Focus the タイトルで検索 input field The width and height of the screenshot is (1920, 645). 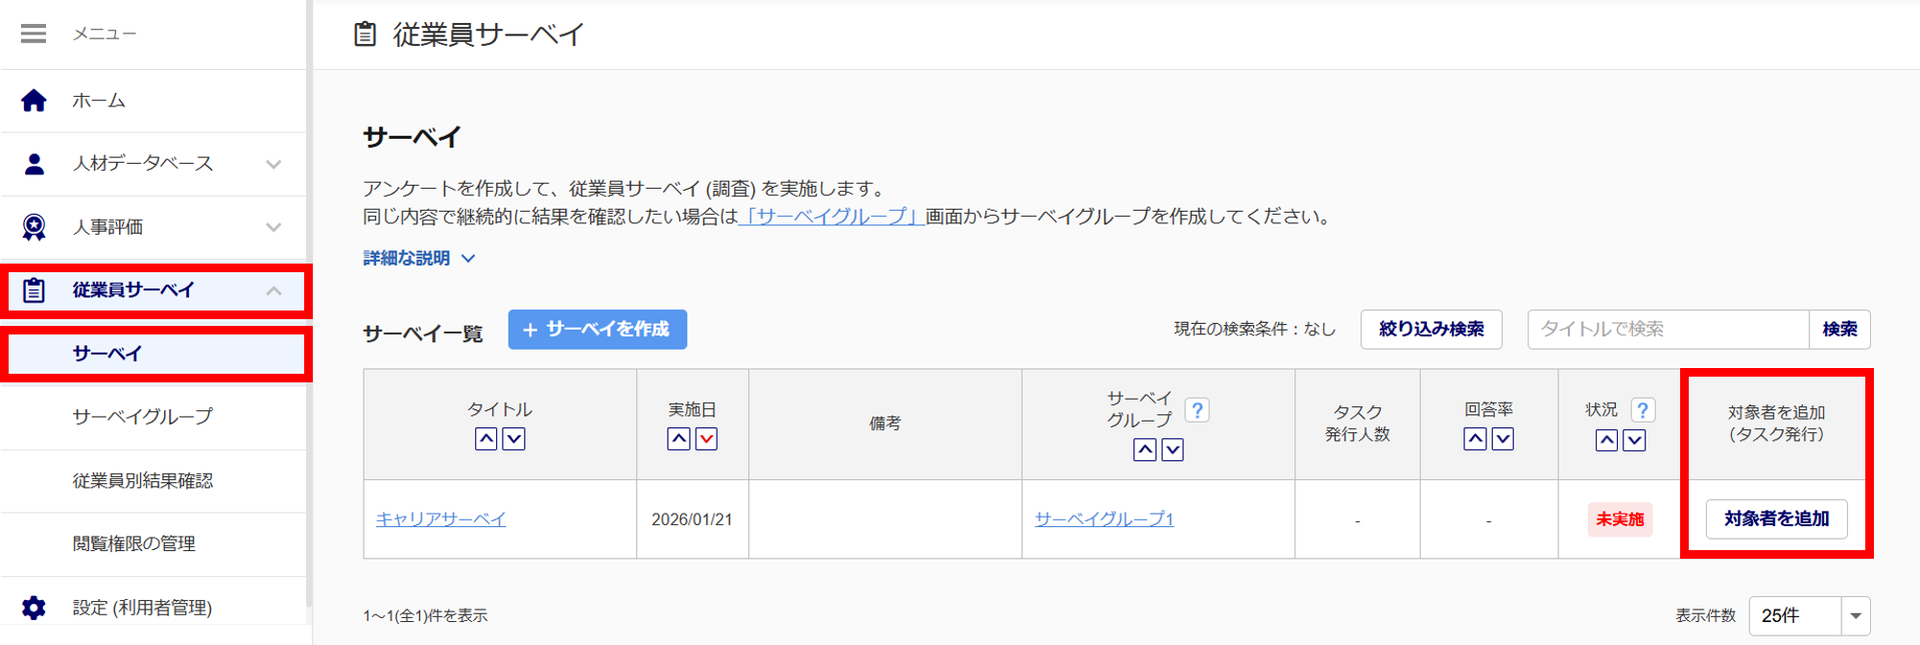(x=1668, y=330)
